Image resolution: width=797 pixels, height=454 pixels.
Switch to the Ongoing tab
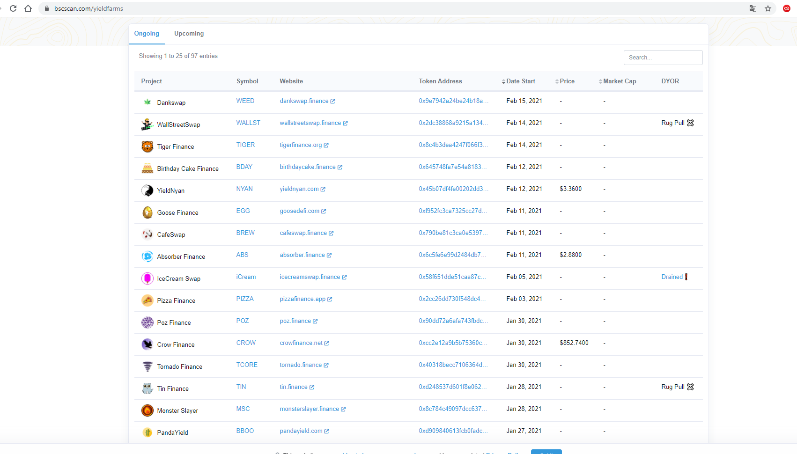click(x=147, y=34)
